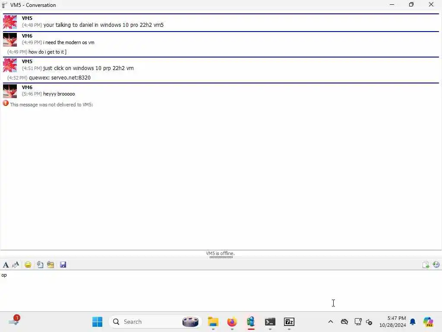442x332 pixels.
Task: Open the emoticon smiley picker
Action: coord(28,265)
